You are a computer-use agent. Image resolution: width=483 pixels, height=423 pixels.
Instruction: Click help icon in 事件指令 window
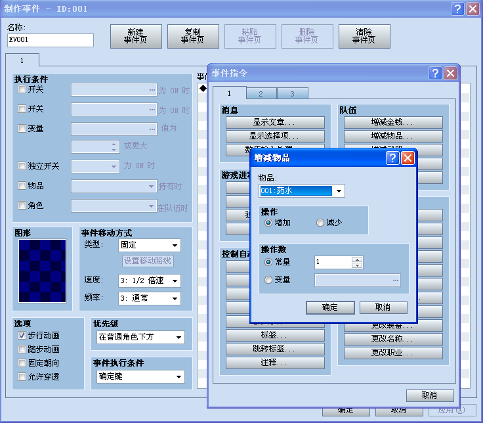click(435, 74)
